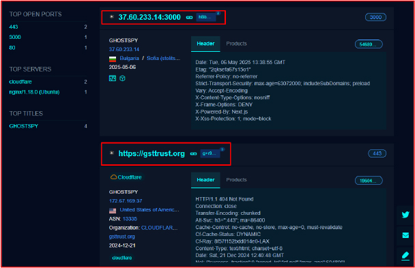
Task: Click favicon icon before 37.60.233.14:3000
Action: 112,17
